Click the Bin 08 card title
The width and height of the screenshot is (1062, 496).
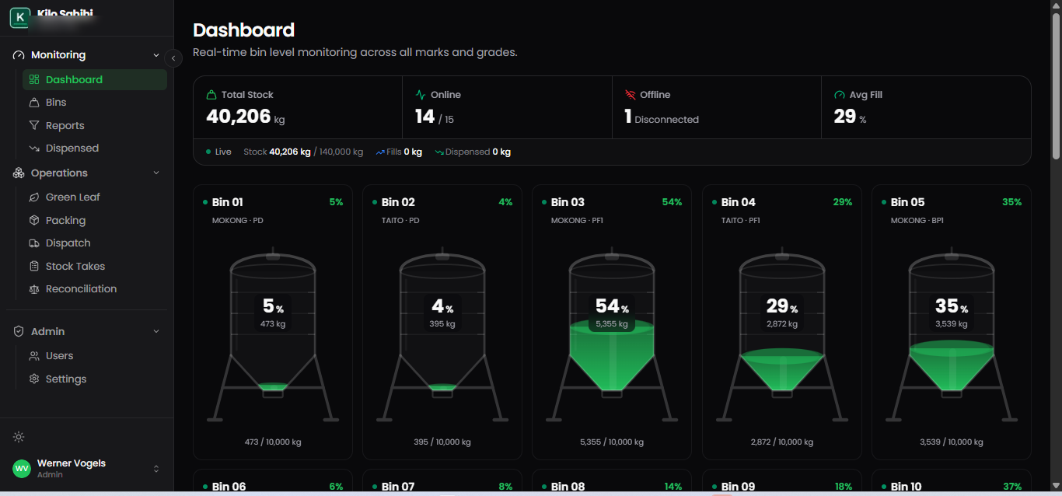coord(568,487)
